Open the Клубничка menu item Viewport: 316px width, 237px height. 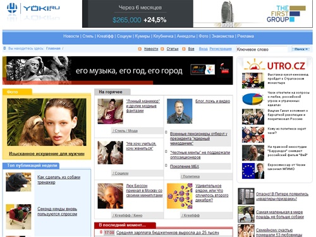pos(163,36)
